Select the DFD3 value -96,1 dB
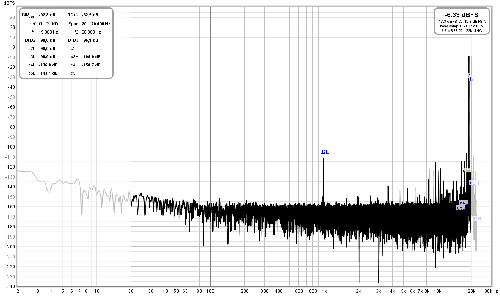Image resolution: width=500 pixels, height=296 pixels. tap(90, 40)
